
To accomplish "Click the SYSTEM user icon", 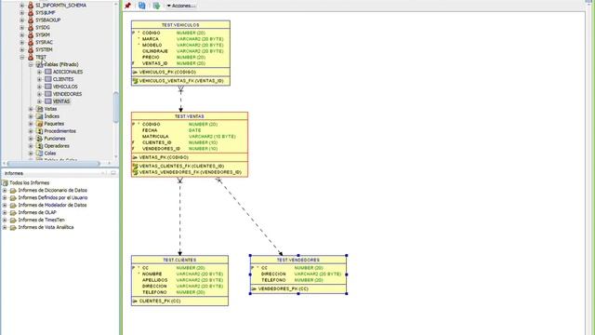I will click(31, 49).
